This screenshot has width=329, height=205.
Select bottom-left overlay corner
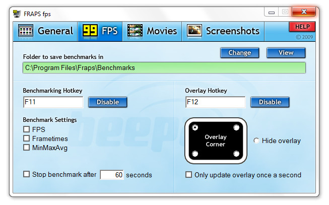click(x=195, y=154)
